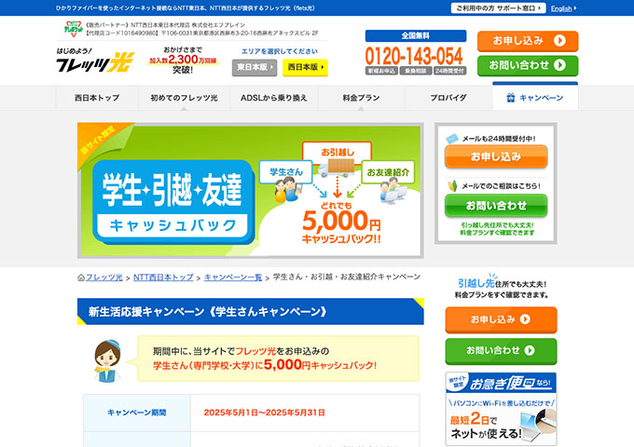Open the キャンペーン navigation tab
This screenshot has width=634, height=447.
[x=535, y=97]
